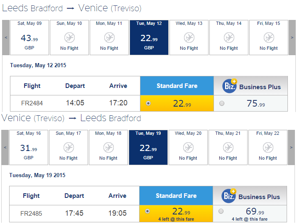Screen dimensions: 297x224
Task: Select the highlighted Tue, May 19 date cell
Action: (x=148, y=147)
